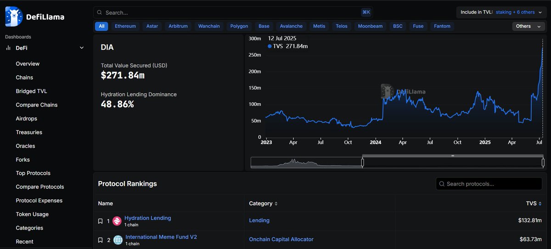The image size is (551, 249).
Task: Filter by Metis chain
Action: [x=319, y=26]
